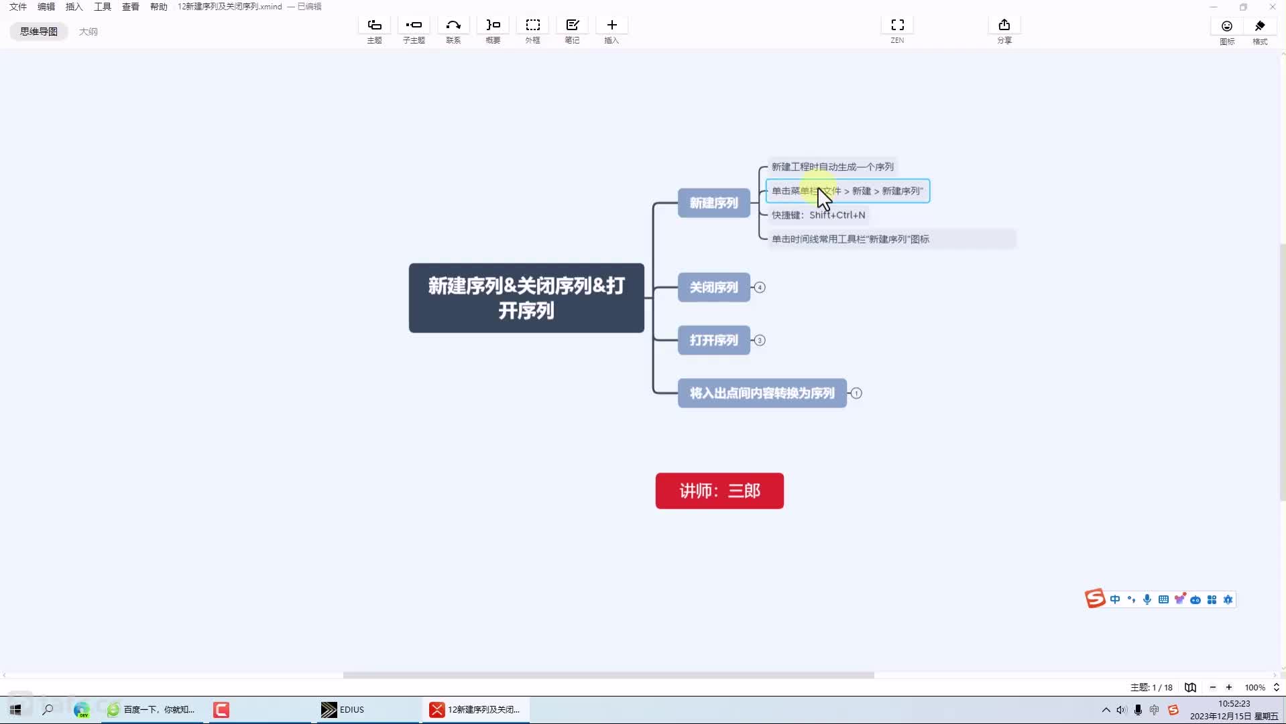Screen dimensions: 1286x724
Task: Open the zoom percentage stepper at 100%
Action: coord(1276,688)
